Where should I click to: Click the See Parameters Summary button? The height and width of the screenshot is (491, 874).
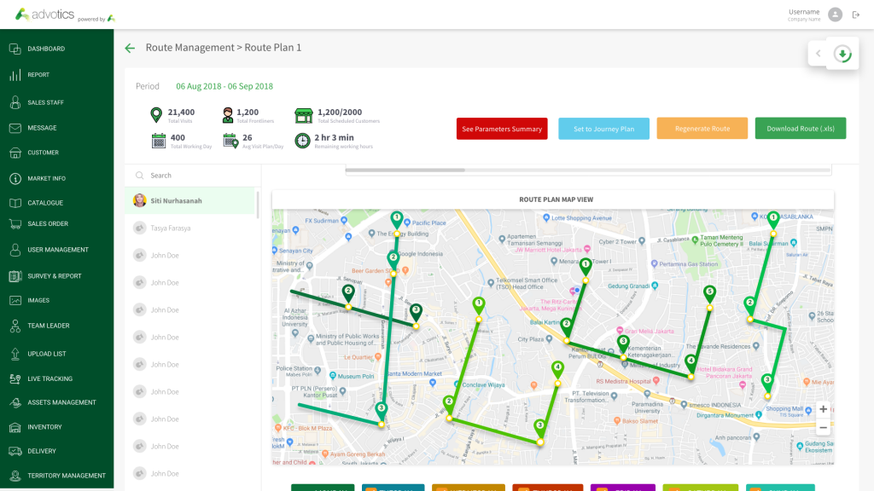(501, 128)
